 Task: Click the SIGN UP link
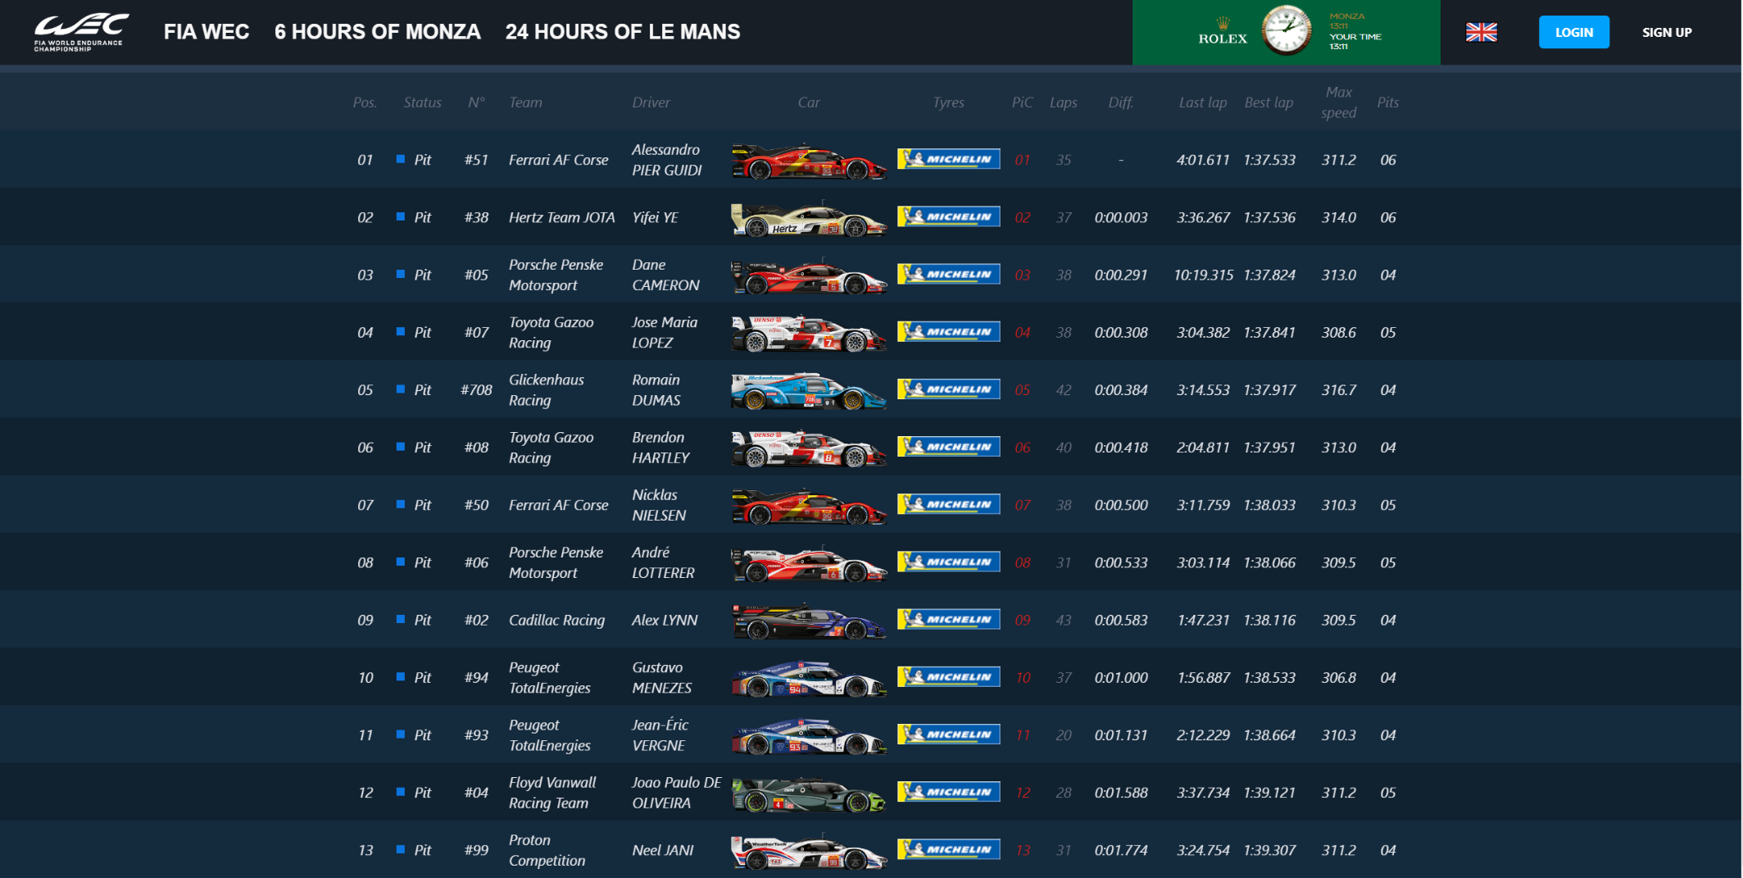click(1666, 33)
